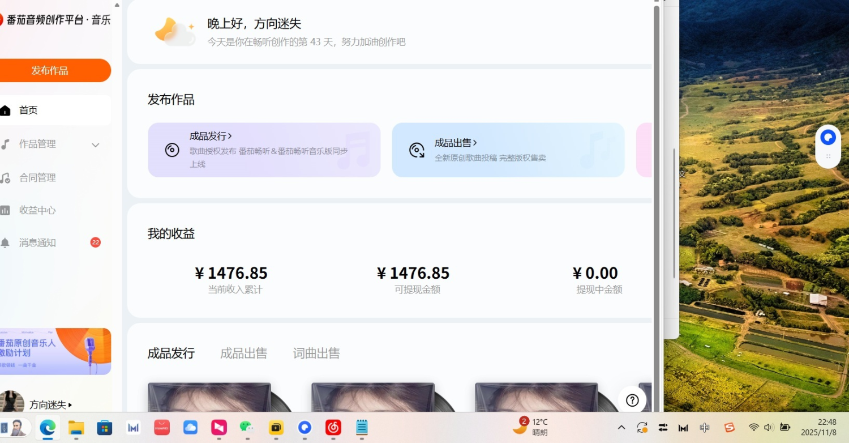Click the 成品发行 record disc icon
This screenshot has width=849, height=443.
tap(171, 149)
